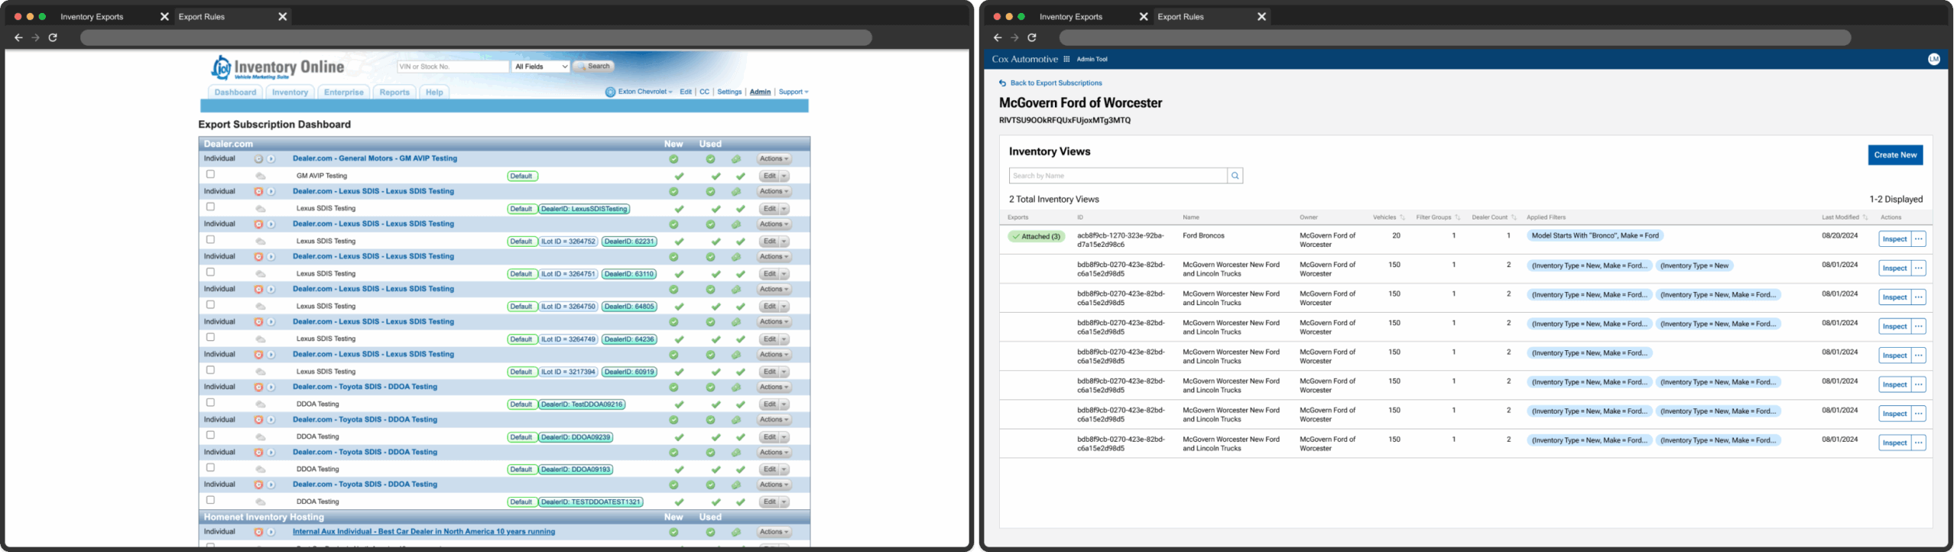
Task: Open the Help tab
Action: [x=434, y=93]
